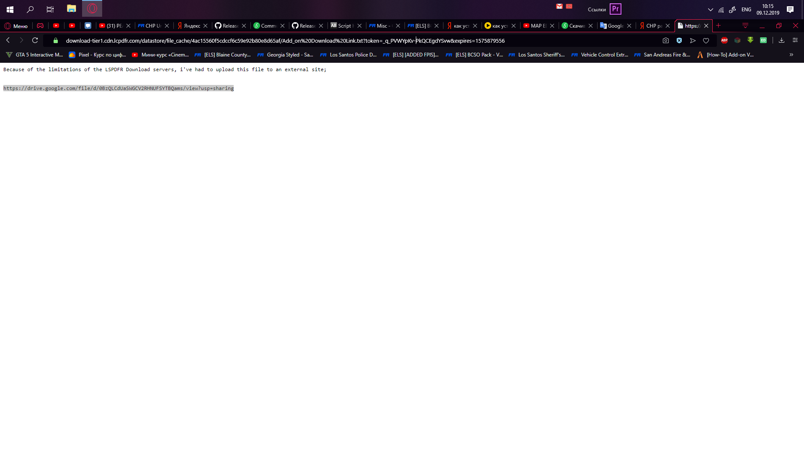This screenshot has width=804, height=452.
Task: Open a new tab with plus button
Action: [x=719, y=26]
